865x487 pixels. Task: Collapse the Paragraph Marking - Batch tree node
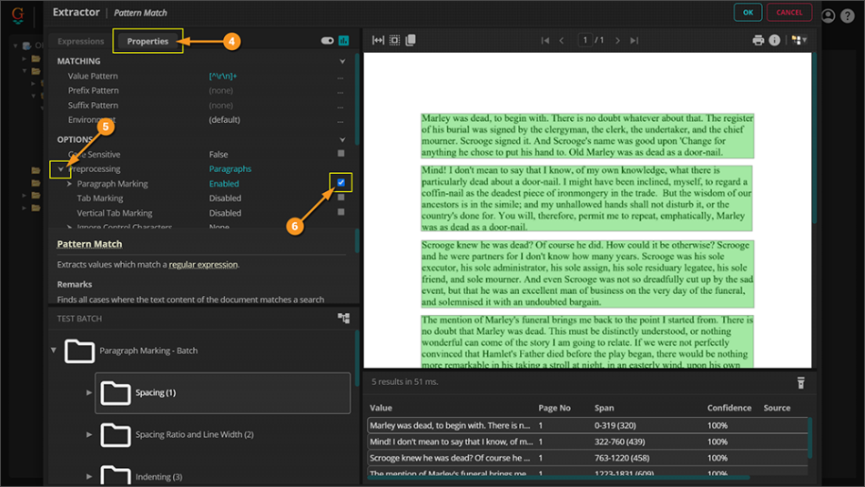[54, 350]
